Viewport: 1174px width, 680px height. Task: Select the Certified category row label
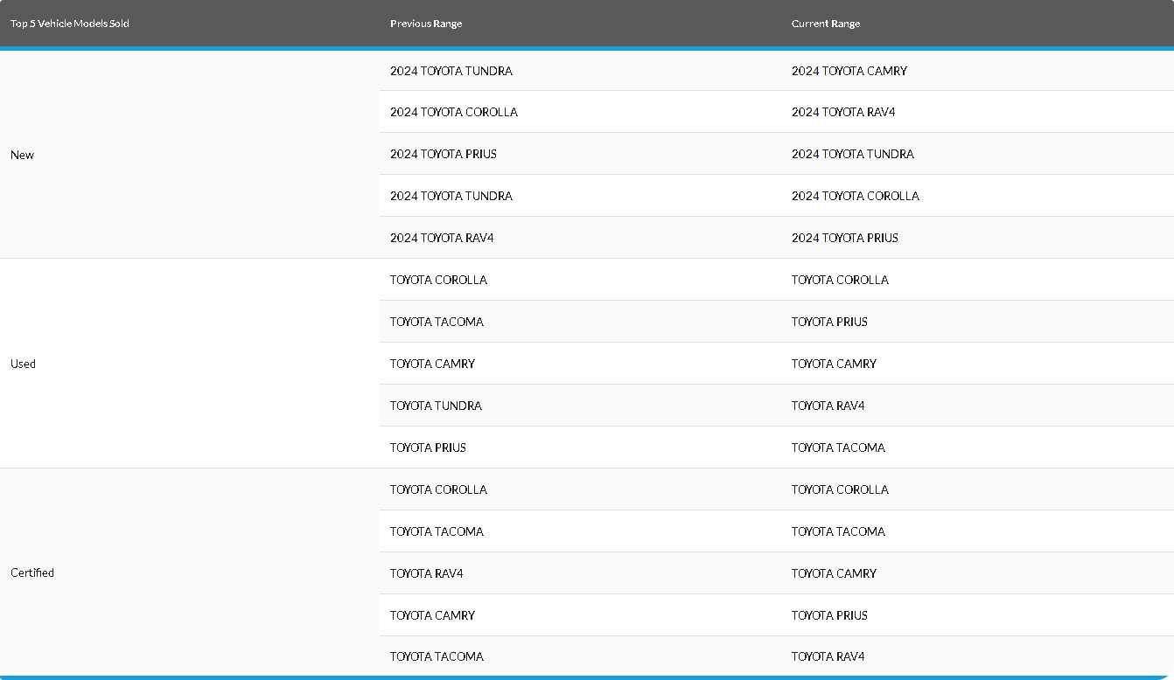(32, 572)
